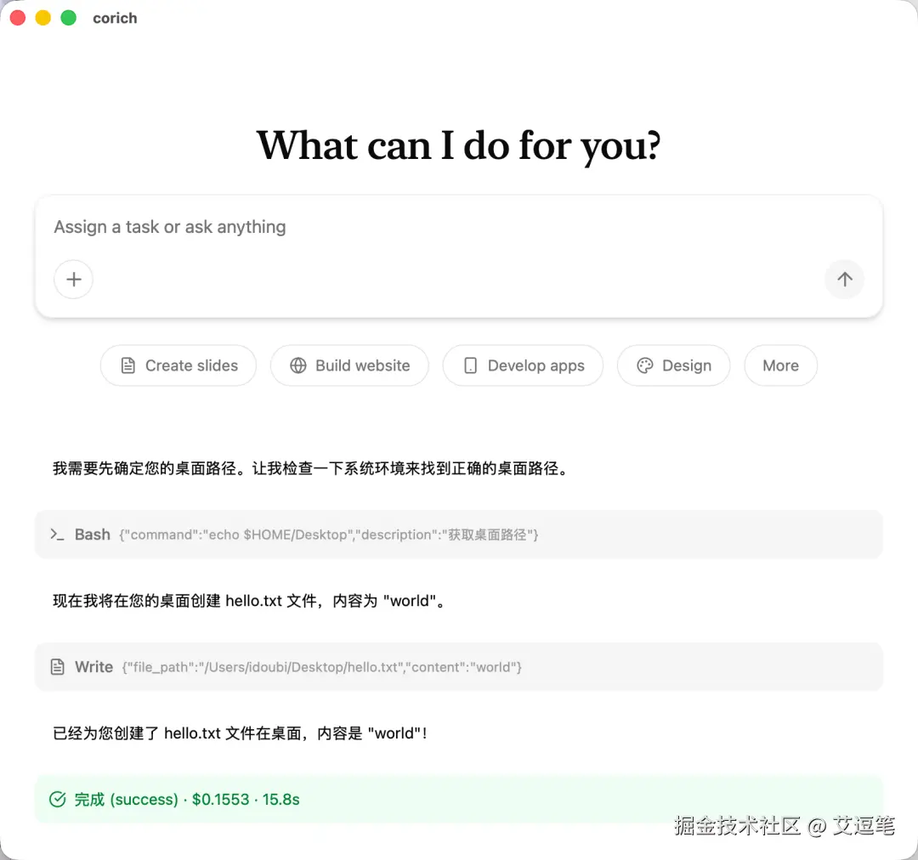918x860 pixels.
Task: Click the completion status bar showing $0.1553
Action: tap(459, 799)
